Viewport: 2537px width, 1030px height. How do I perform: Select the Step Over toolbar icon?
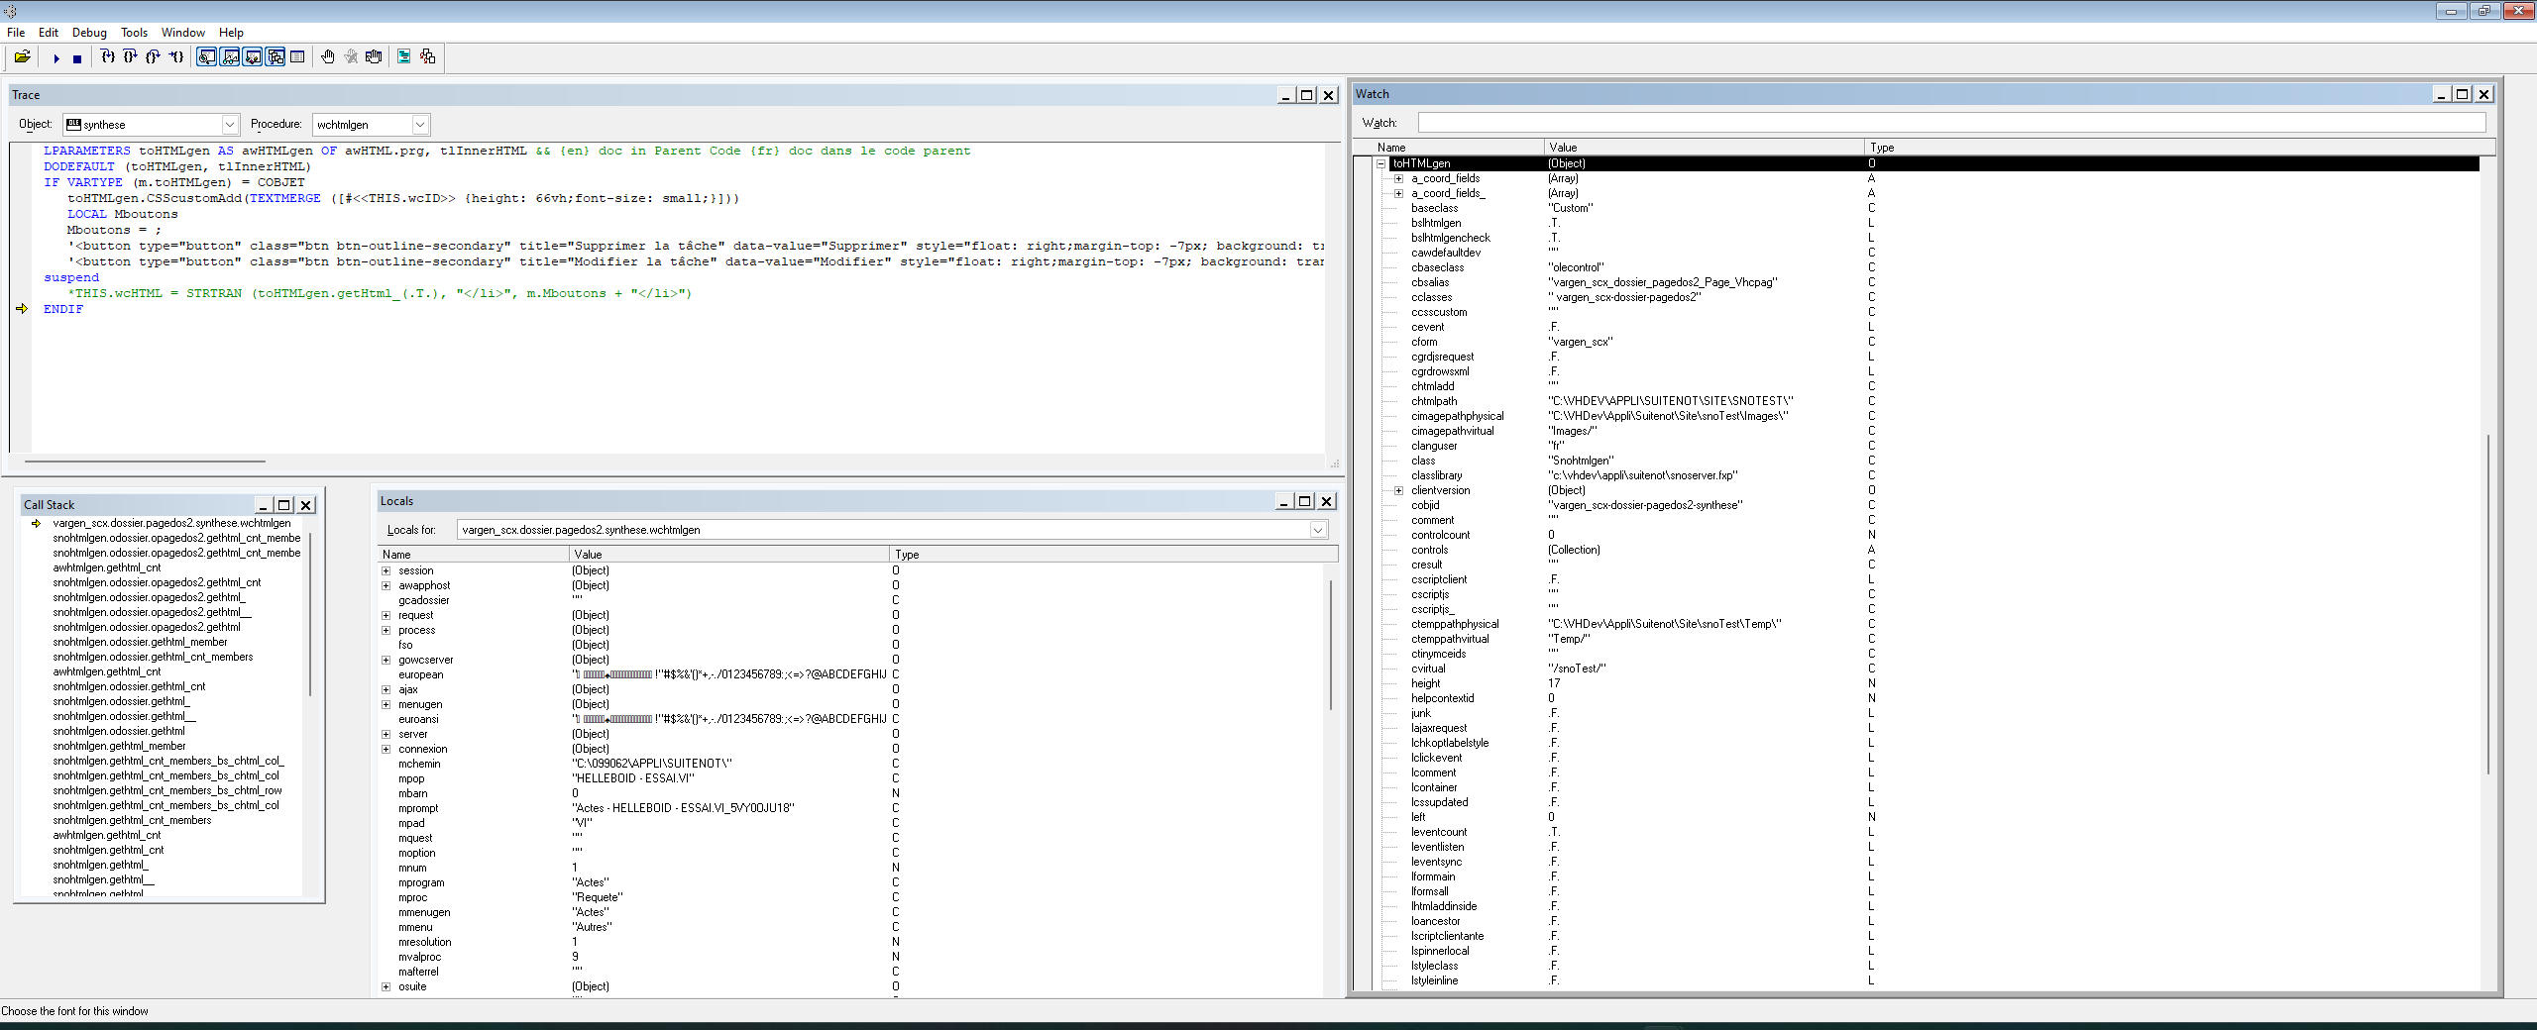[129, 57]
